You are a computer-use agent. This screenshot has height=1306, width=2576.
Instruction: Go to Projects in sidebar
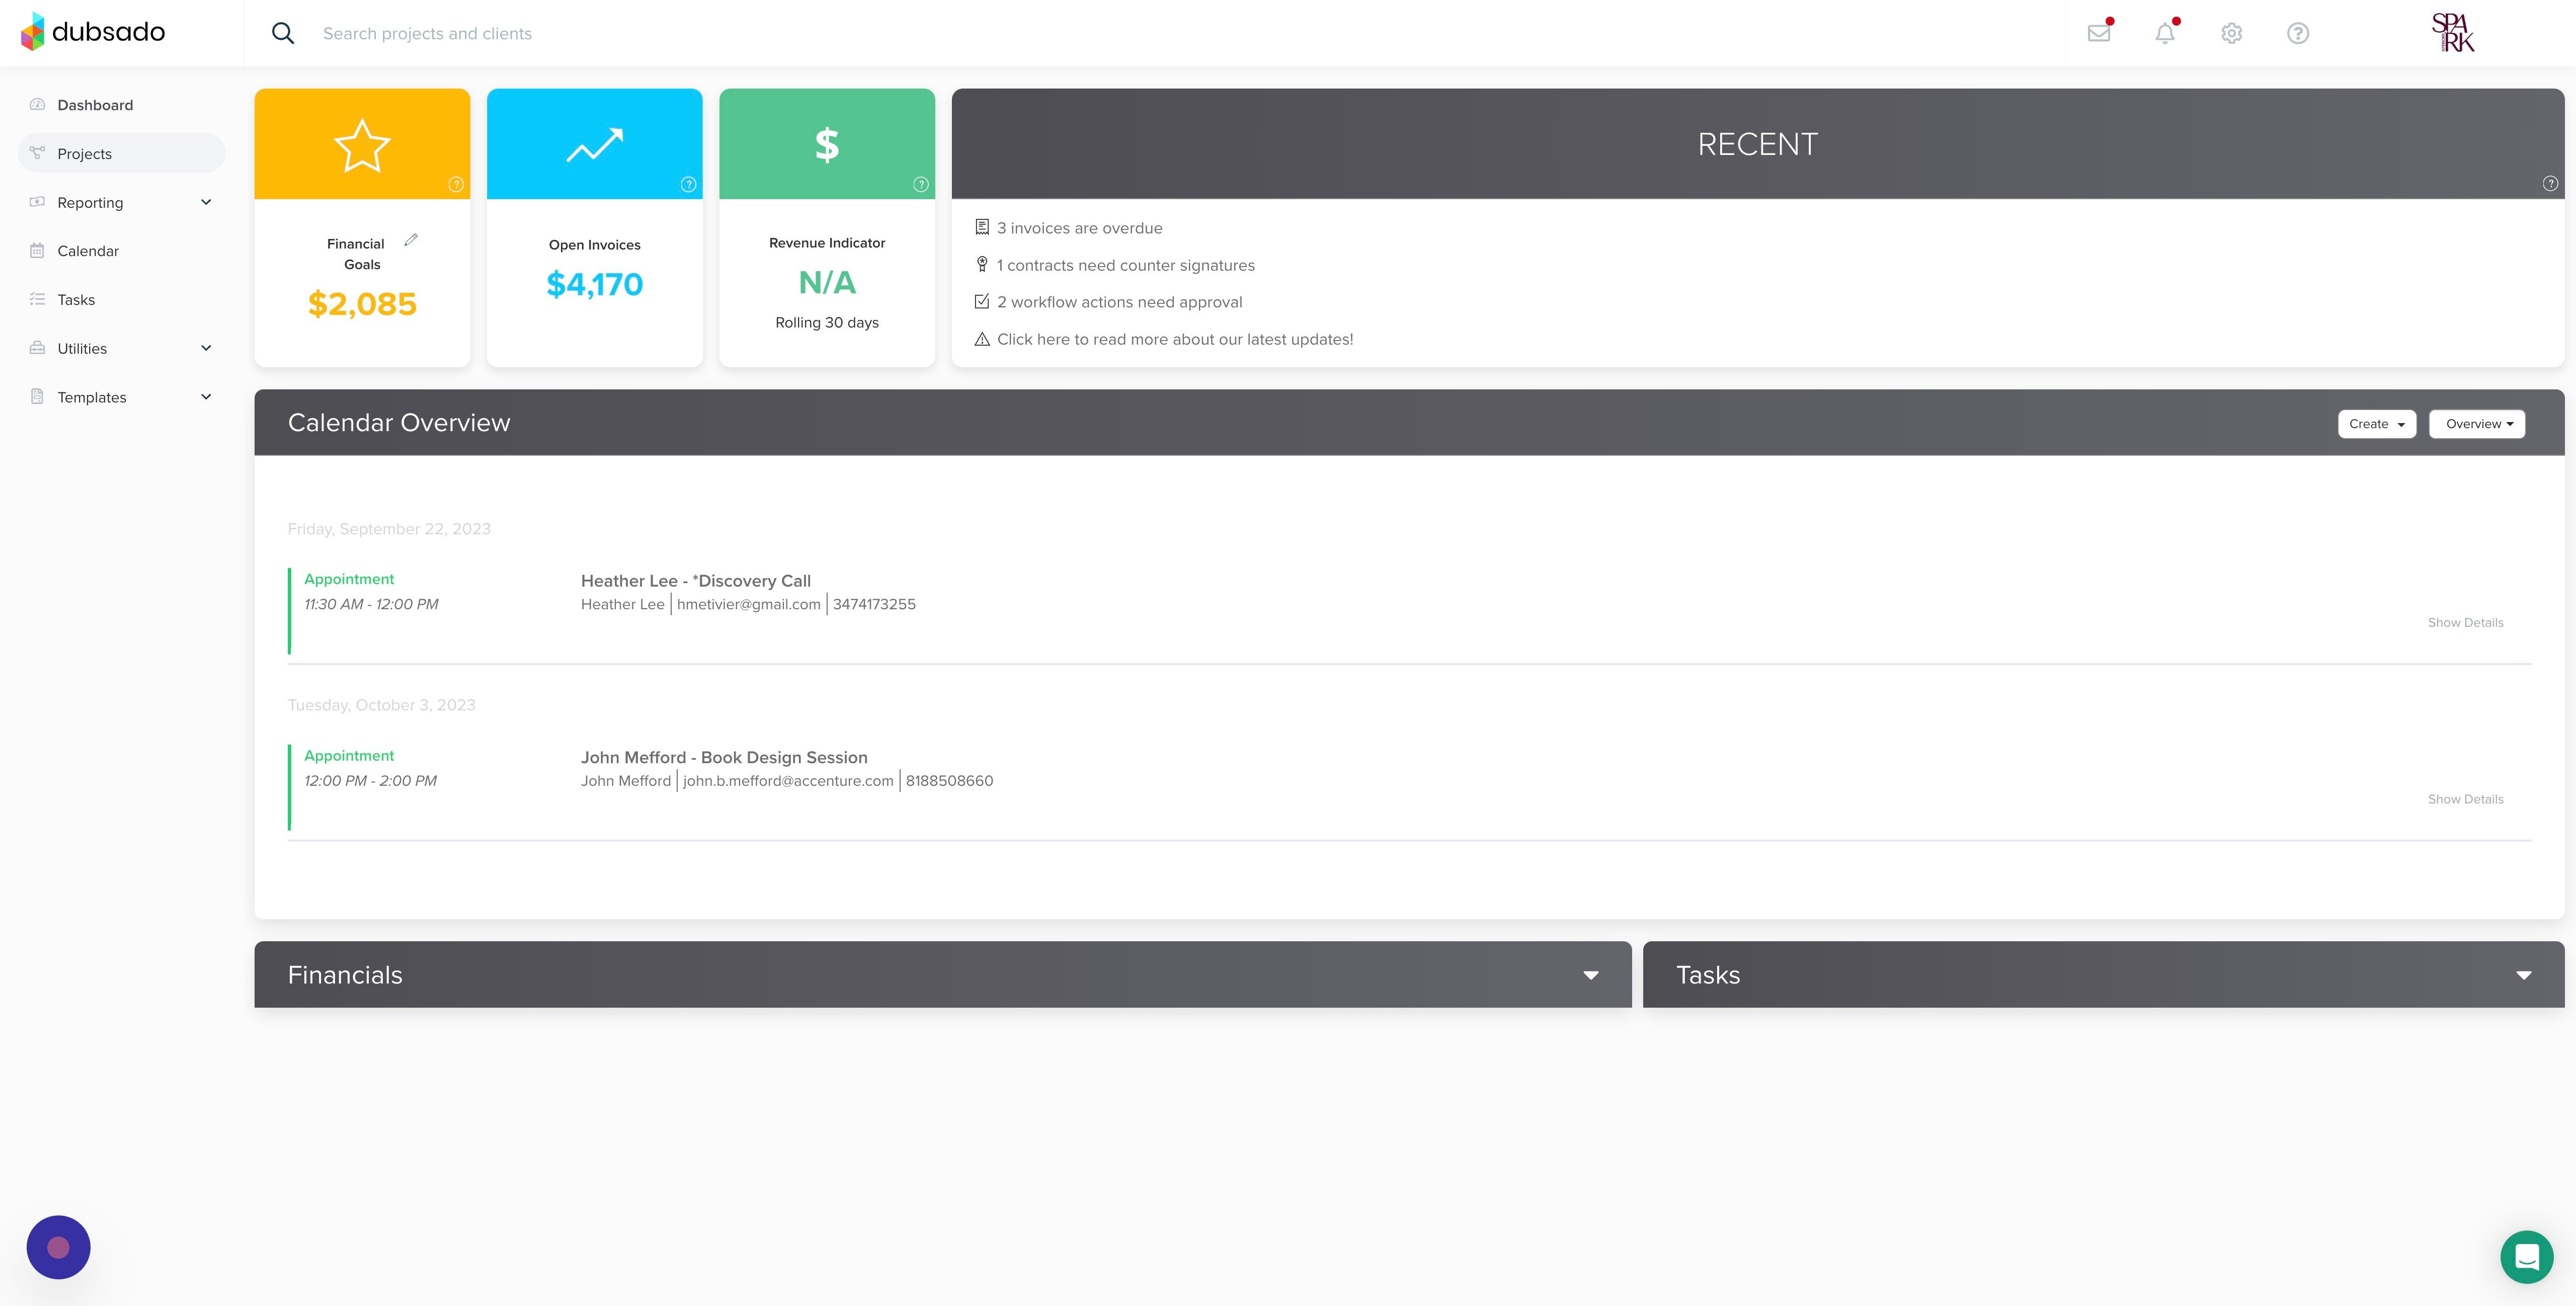point(85,154)
